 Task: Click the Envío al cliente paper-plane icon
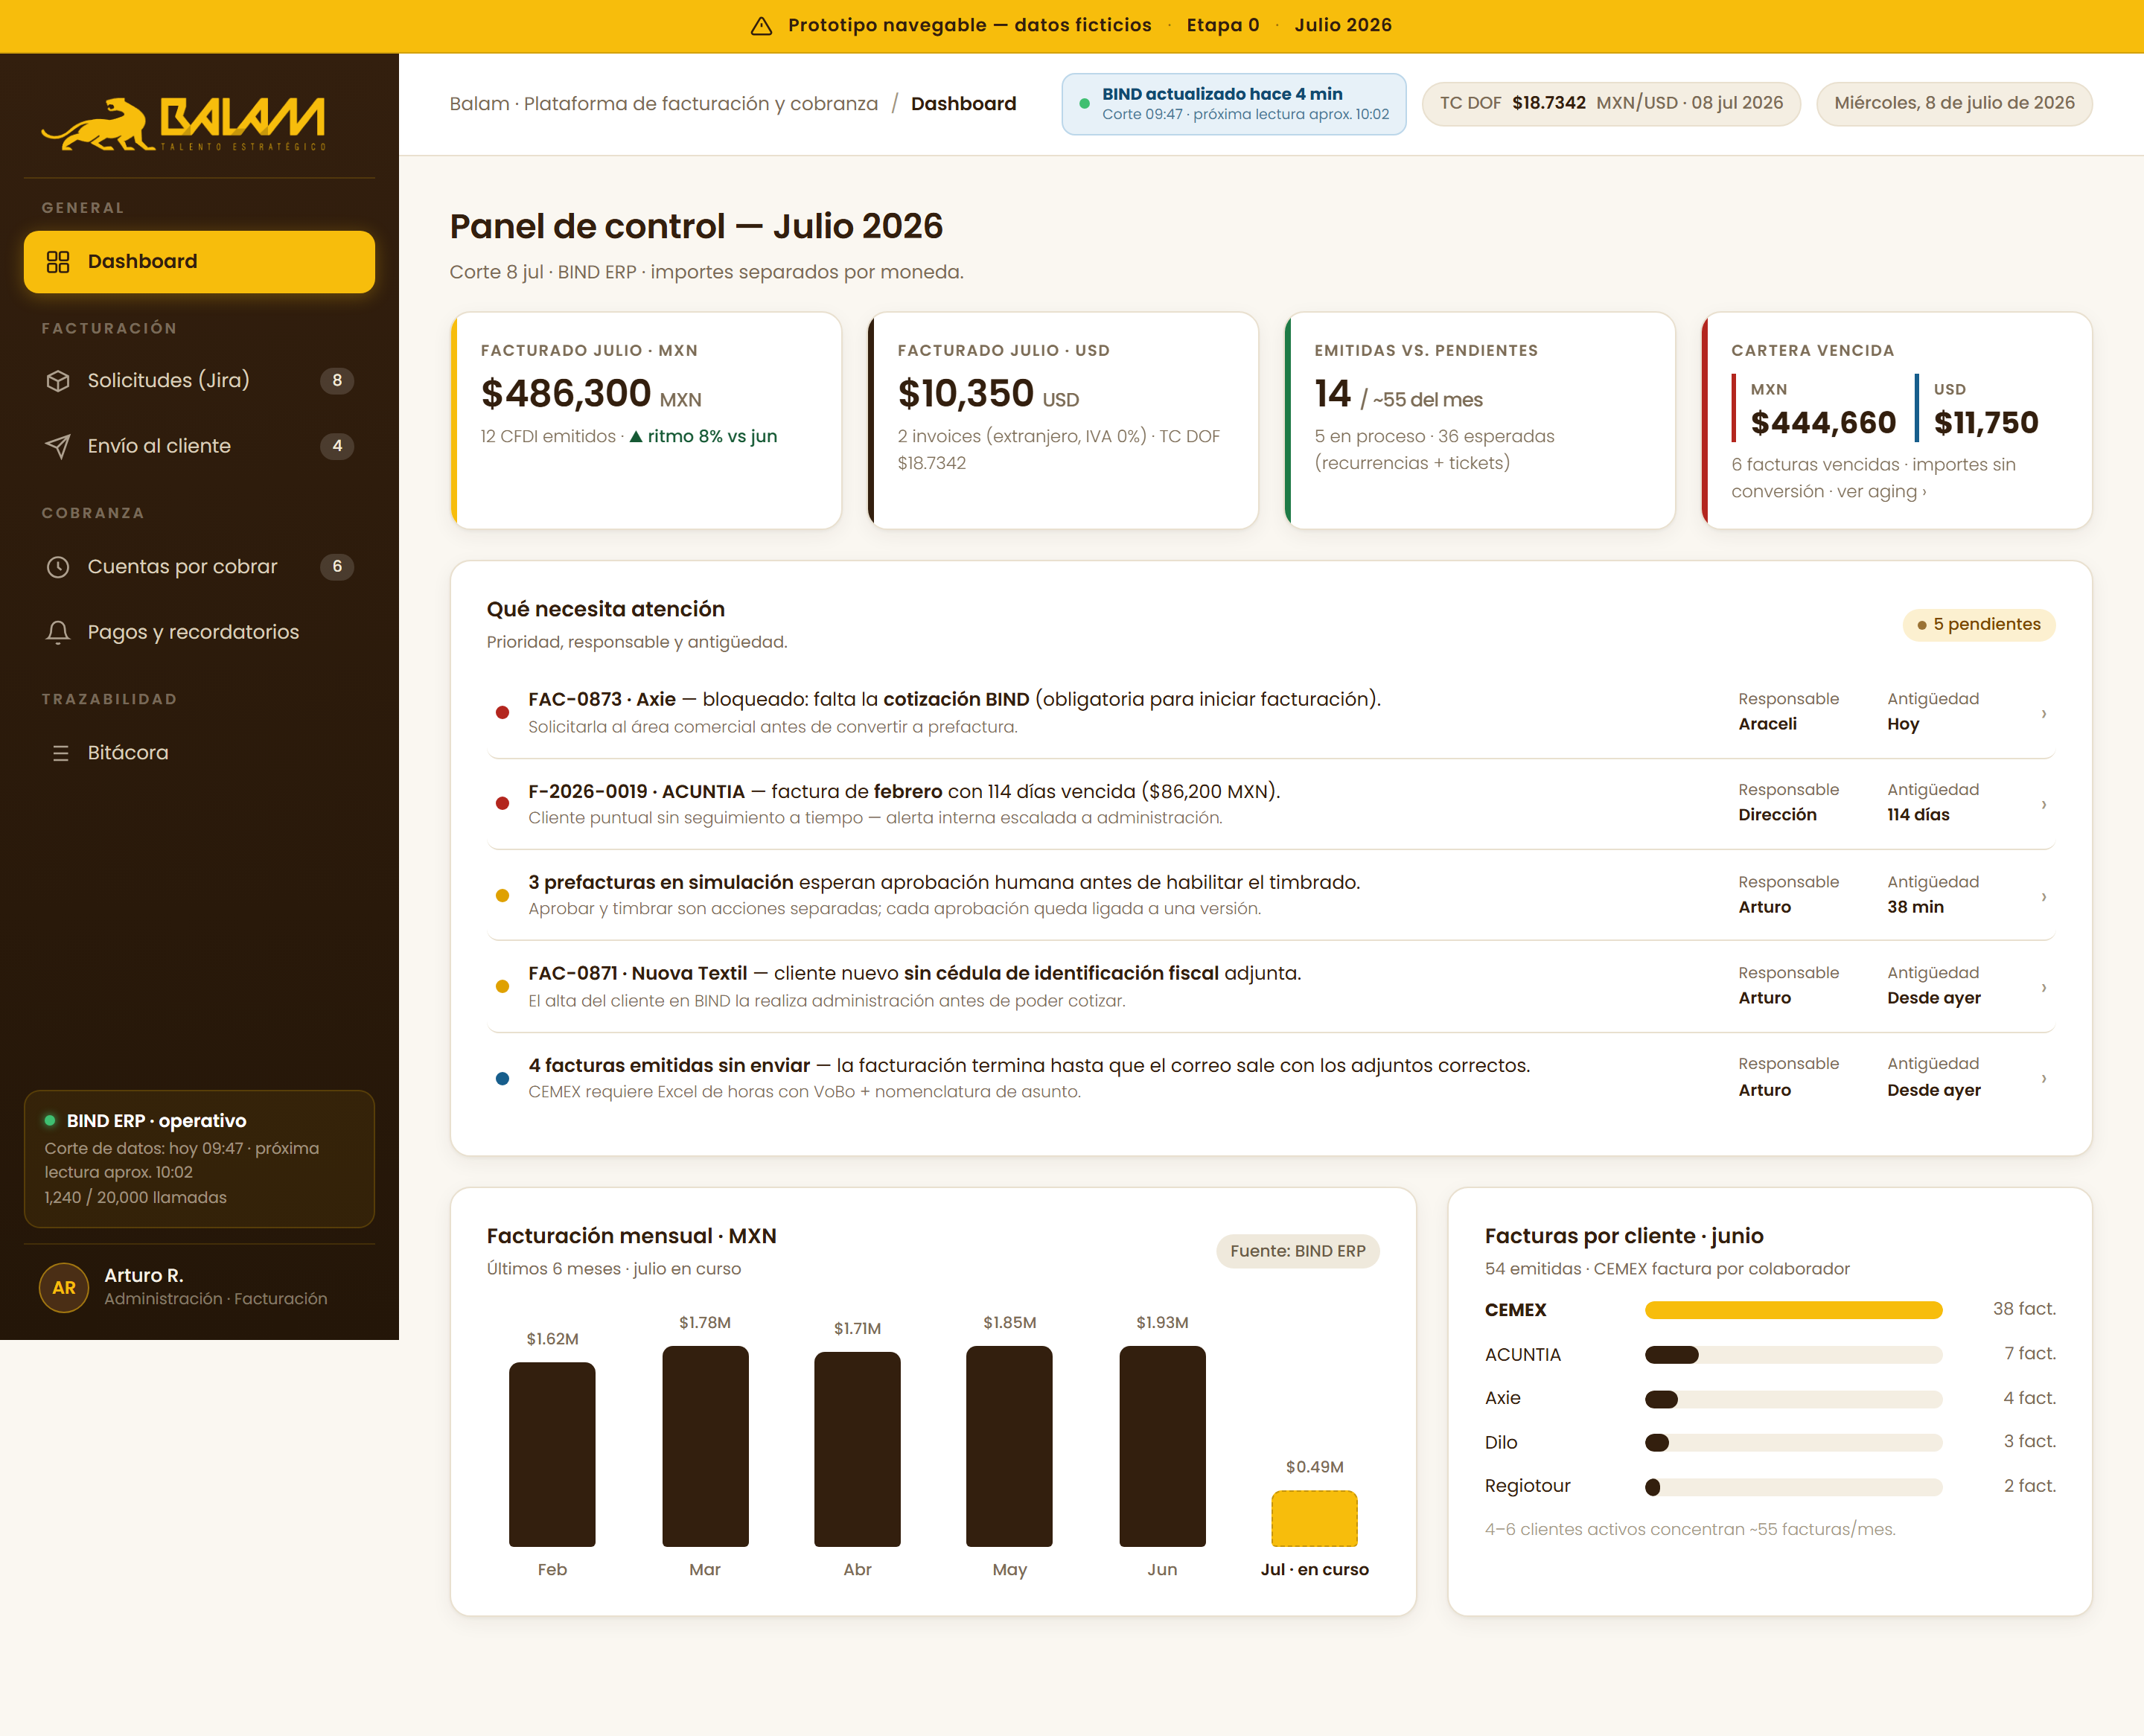tap(58, 446)
